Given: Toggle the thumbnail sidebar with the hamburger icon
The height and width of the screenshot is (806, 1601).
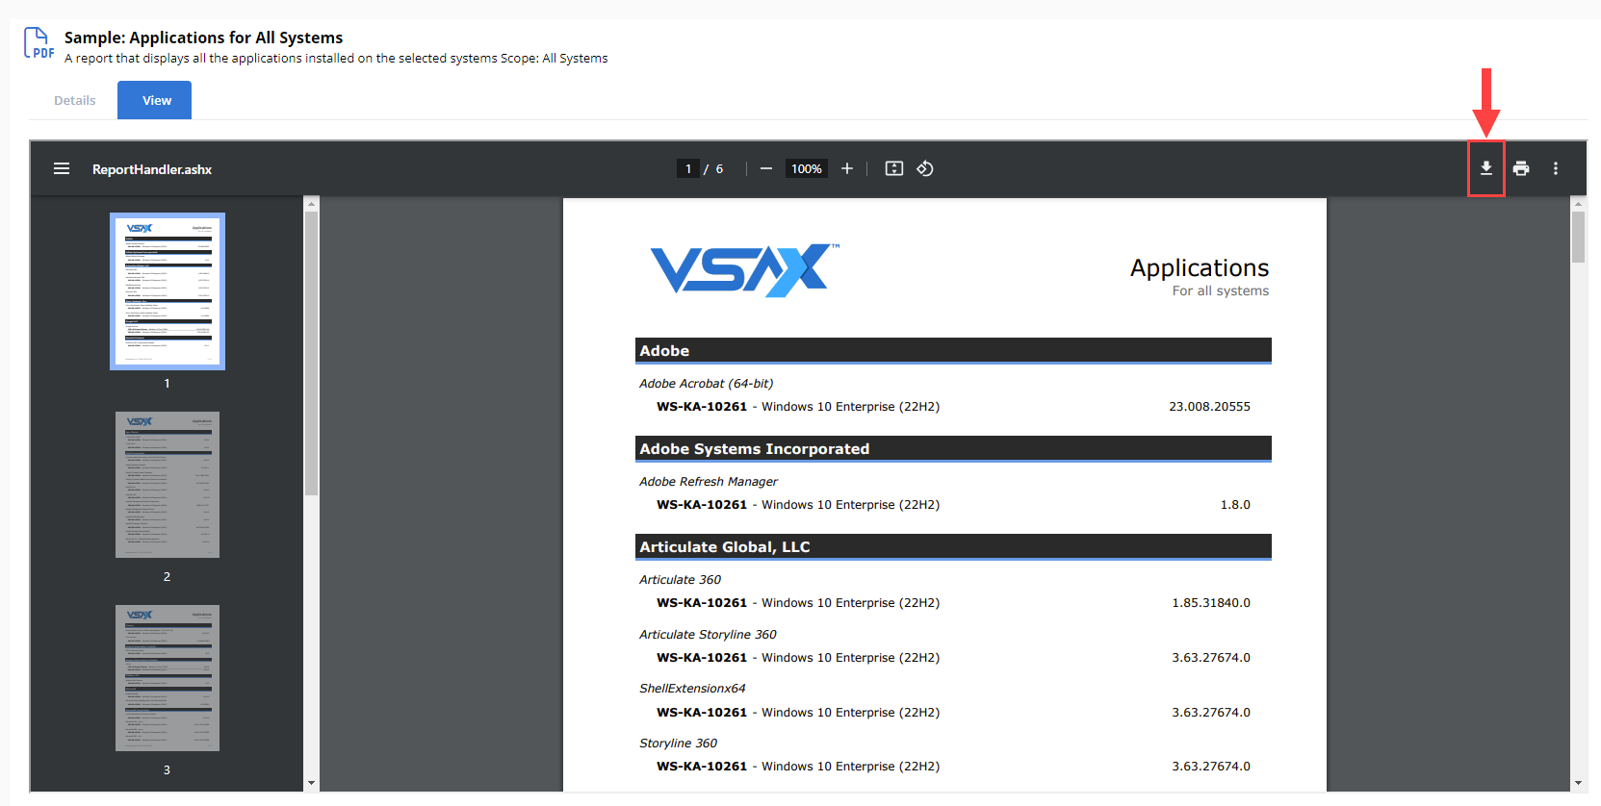Looking at the screenshot, I should 62,168.
